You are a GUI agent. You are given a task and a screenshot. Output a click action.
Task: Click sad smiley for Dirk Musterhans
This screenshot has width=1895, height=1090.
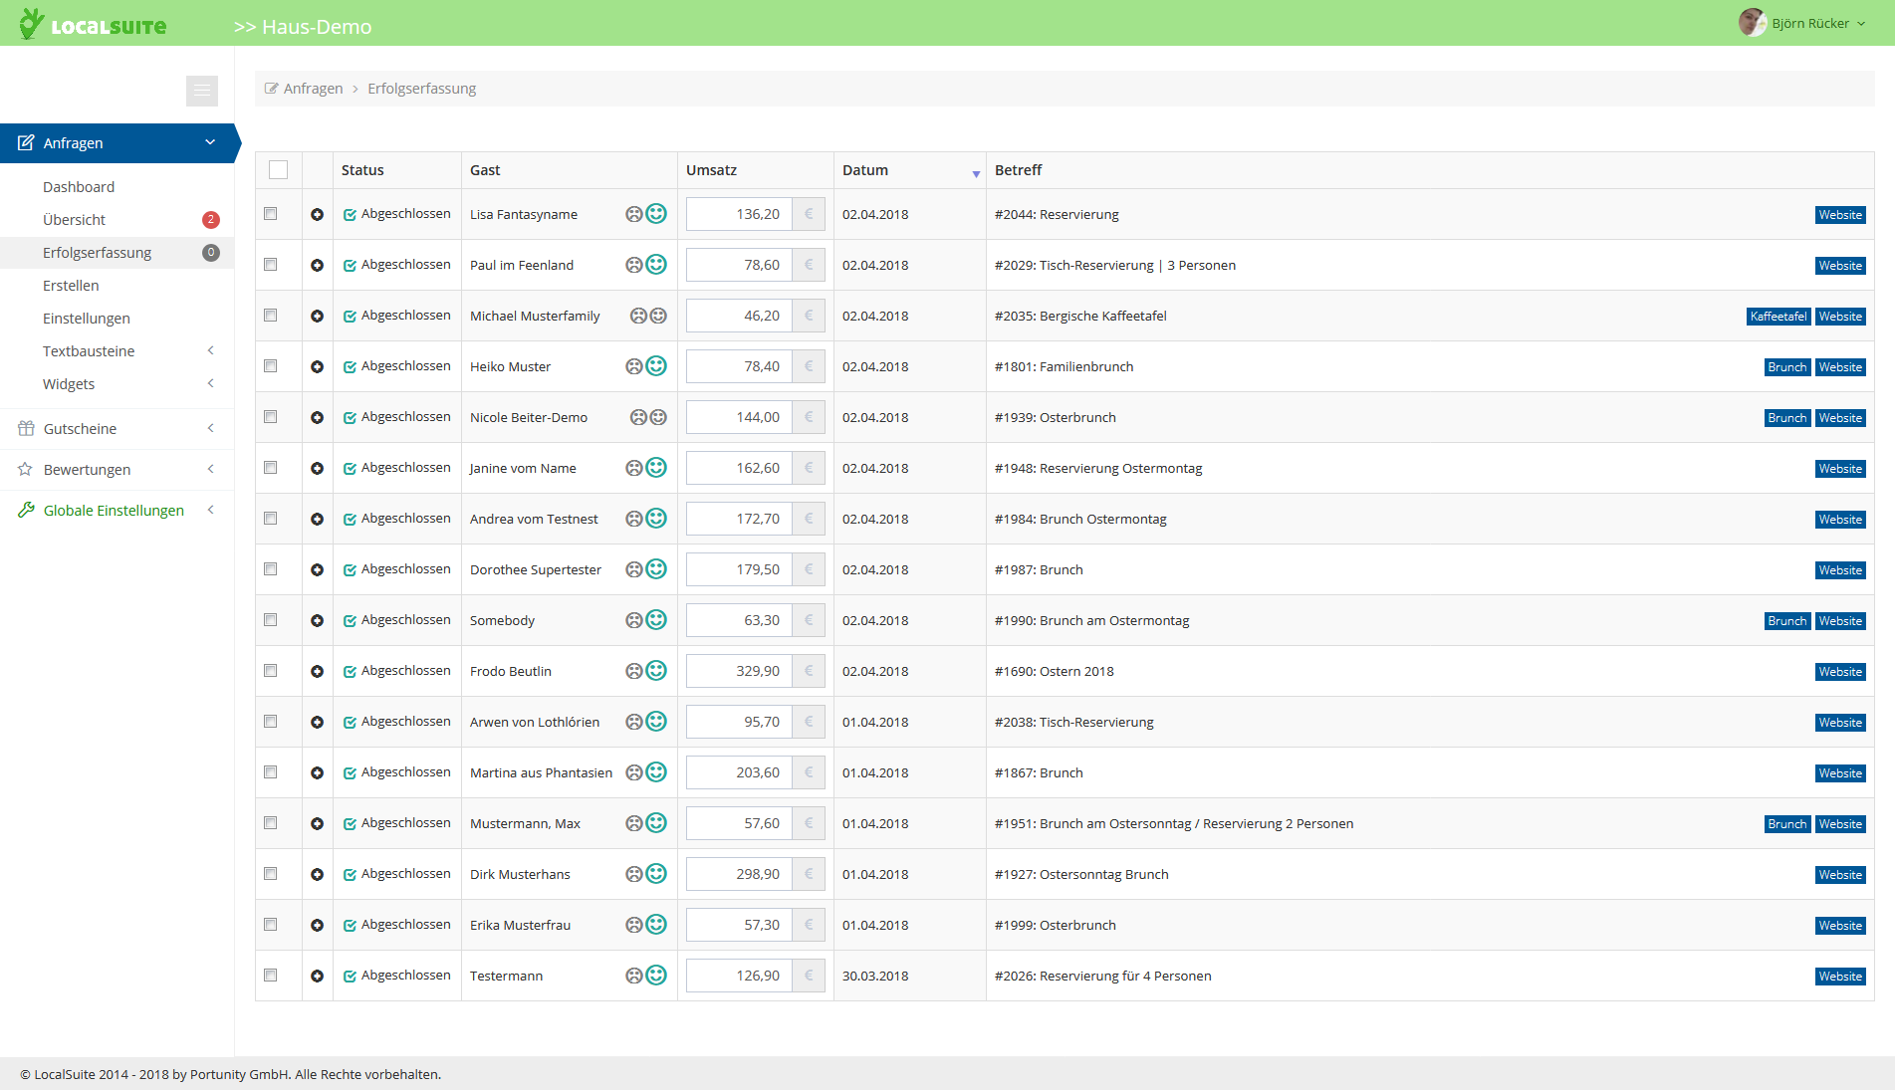(633, 874)
